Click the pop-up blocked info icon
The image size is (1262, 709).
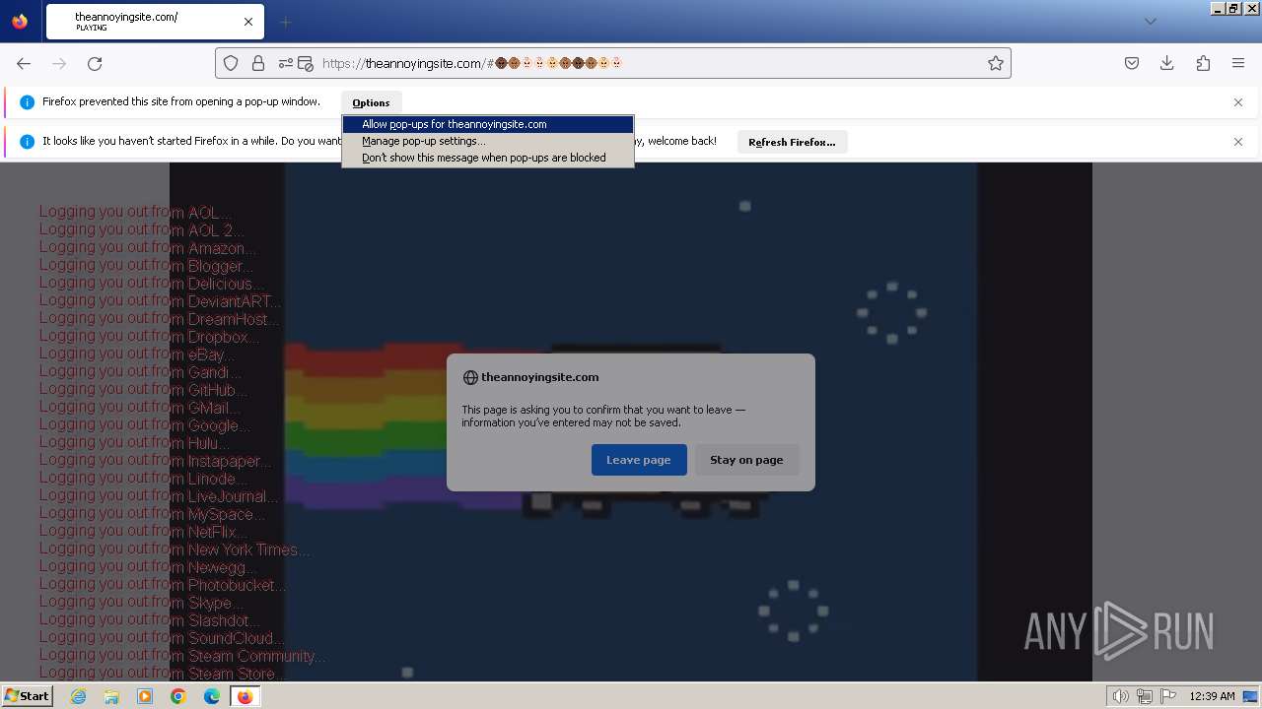27,102
